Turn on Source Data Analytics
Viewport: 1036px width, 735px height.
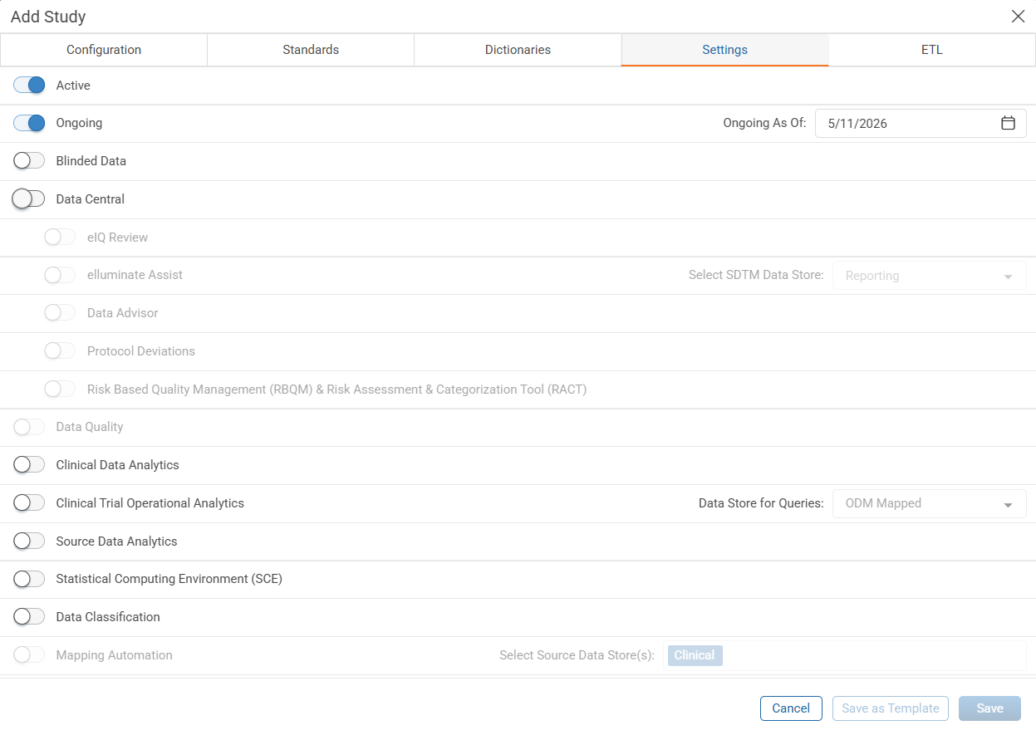[x=29, y=541]
